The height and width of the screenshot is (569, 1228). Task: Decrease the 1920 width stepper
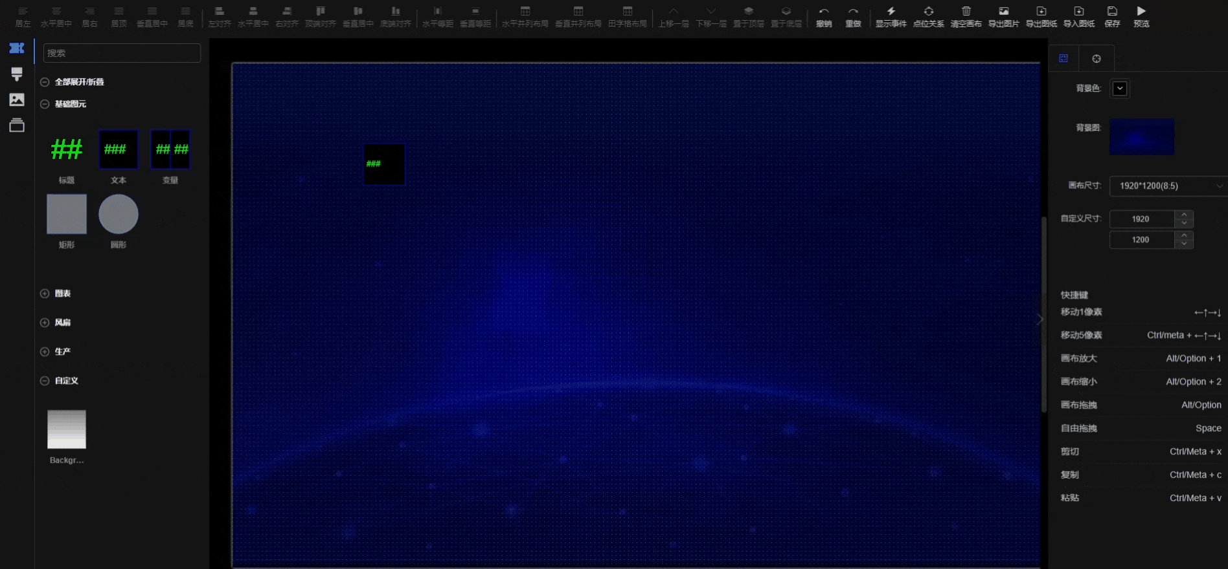[x=1184, y=223]
